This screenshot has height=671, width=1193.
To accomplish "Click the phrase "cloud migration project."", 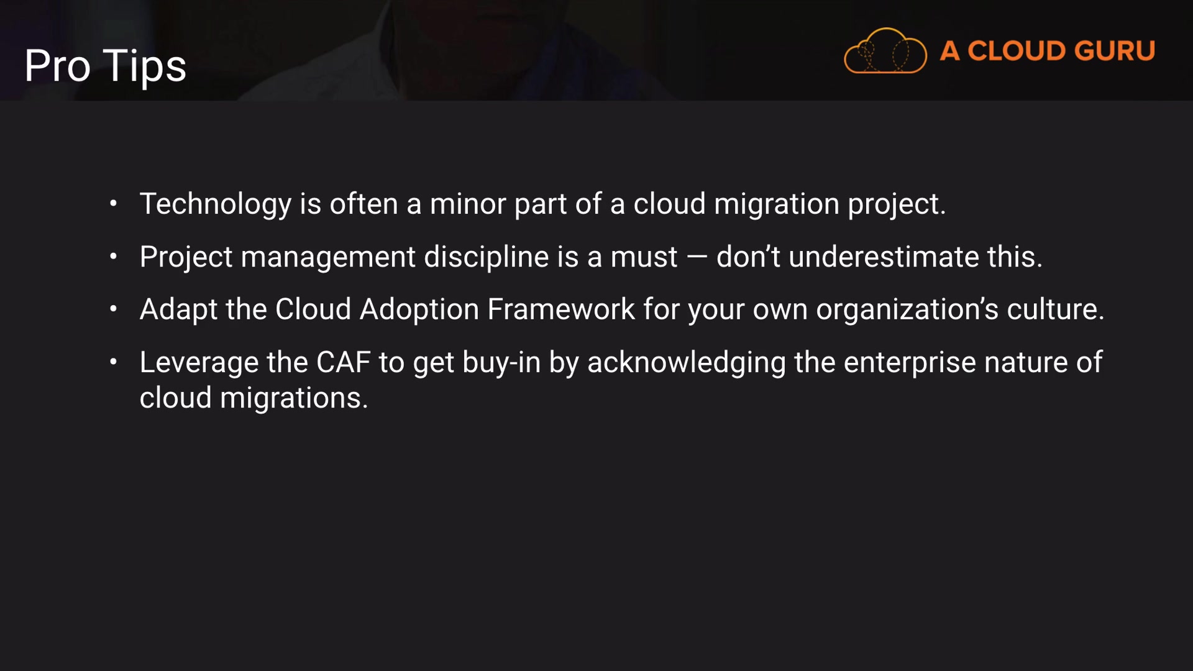I will [x=789, y=204].
